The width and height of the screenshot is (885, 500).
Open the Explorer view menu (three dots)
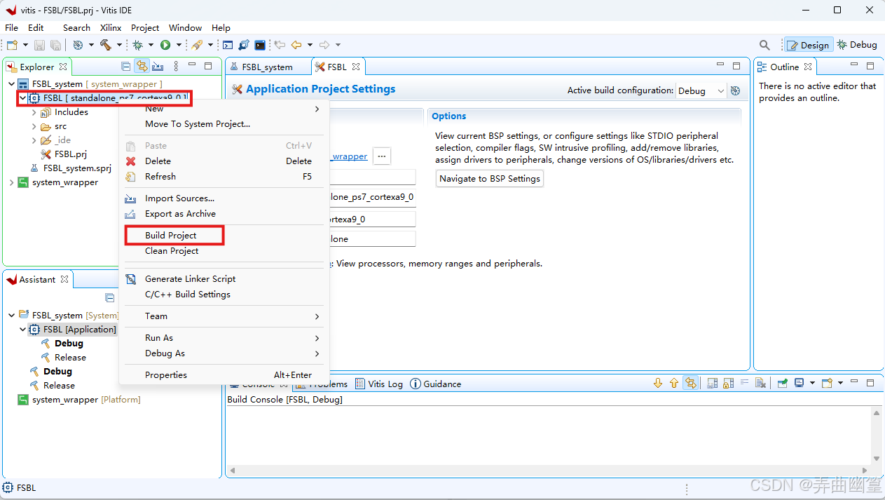[x=176, y=66]
